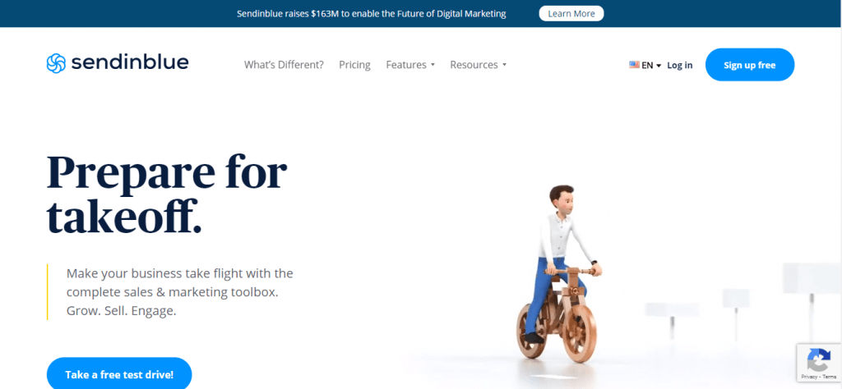Click the reCAPTCHA Terms link
The height and width of the screenshot is (389, 842).
[830, 377]
